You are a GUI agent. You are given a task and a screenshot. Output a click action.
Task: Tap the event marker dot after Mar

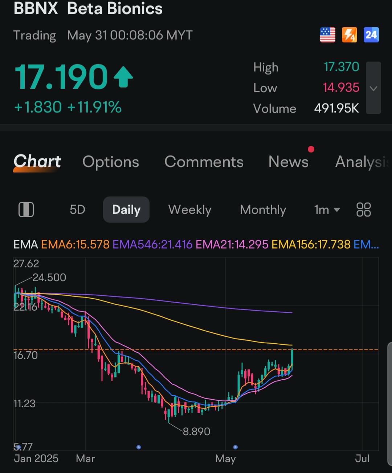[x=139, y=447]
